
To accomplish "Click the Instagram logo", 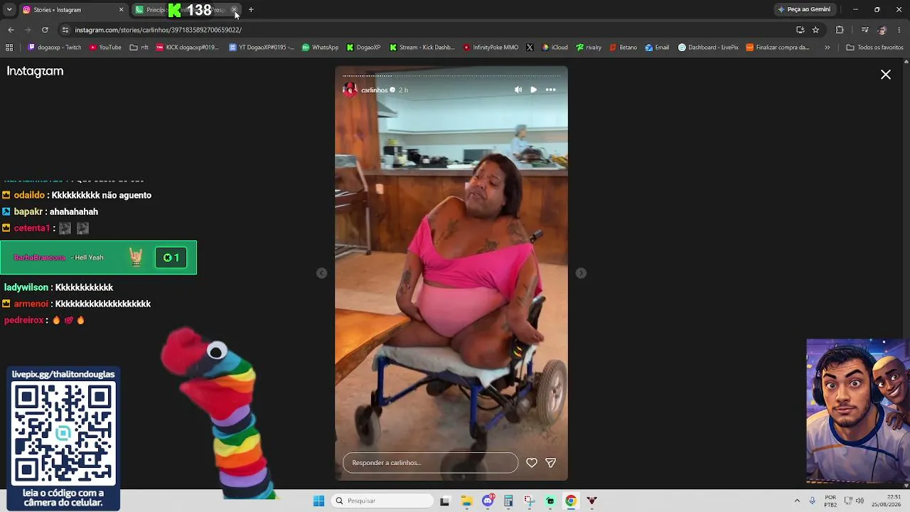I will click(35, 71).
